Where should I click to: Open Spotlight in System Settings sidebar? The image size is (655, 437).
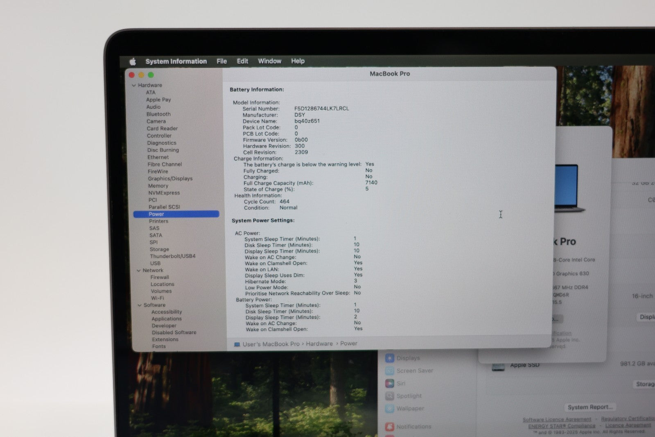[x=404, y=396]
